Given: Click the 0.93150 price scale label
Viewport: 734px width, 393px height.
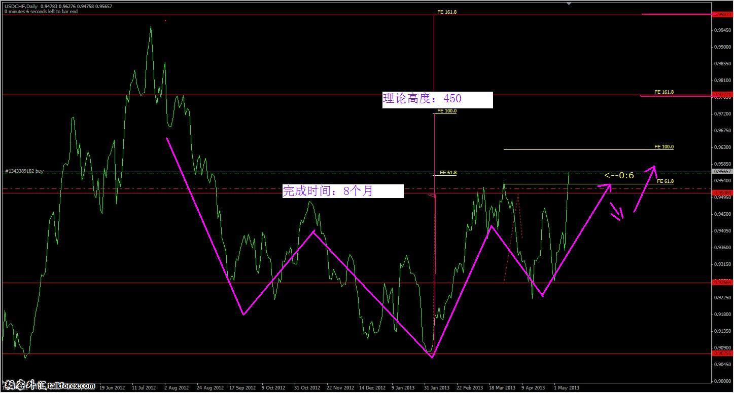Looking at the screenshot, I should [723, 264].
